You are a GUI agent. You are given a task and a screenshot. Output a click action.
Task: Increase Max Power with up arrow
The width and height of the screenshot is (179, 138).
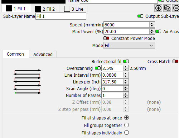pos(151,30)
